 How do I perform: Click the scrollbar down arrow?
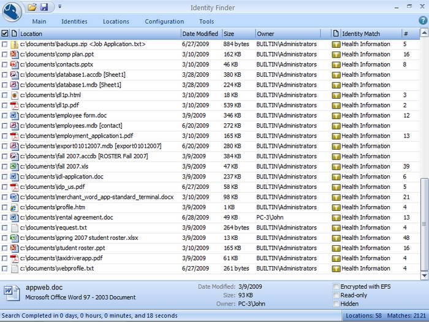pos(424,275)
